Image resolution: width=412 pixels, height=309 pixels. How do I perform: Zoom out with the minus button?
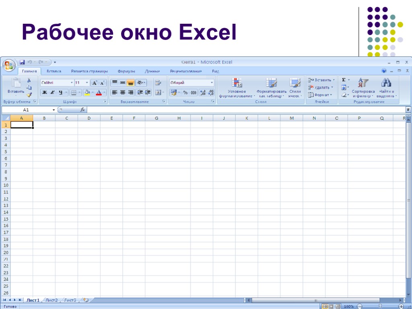pos(359,306)
